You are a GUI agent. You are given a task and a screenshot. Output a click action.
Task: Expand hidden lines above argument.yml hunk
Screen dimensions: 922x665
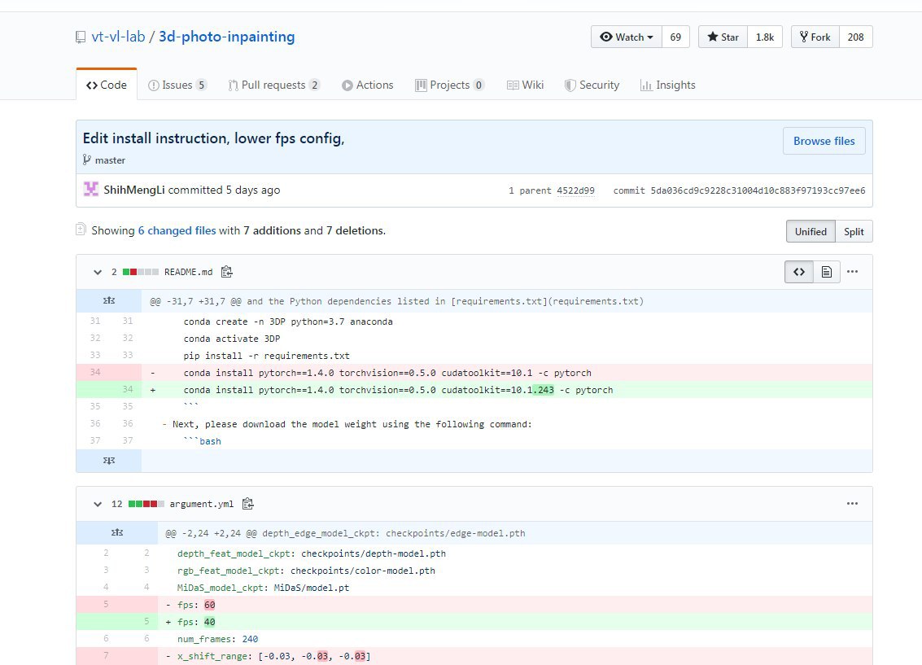[x=117, y=532]
